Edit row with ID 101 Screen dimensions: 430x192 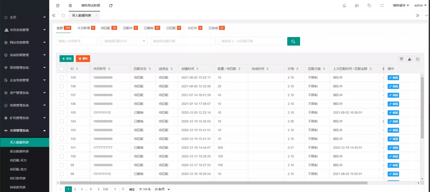click(393, 148)
